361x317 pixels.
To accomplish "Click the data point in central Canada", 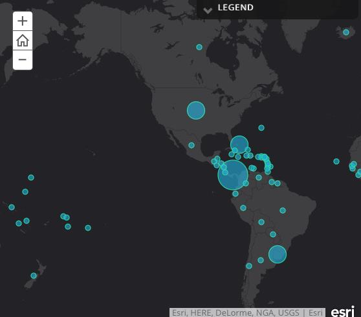I will (x=199, y=47).
